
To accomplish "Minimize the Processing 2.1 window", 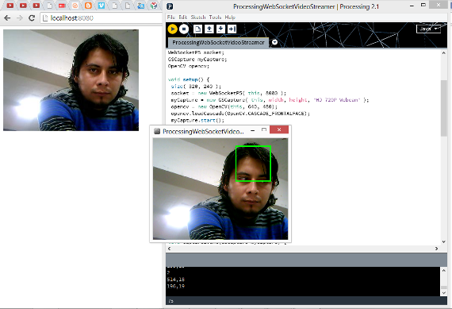I will point(412,6).
